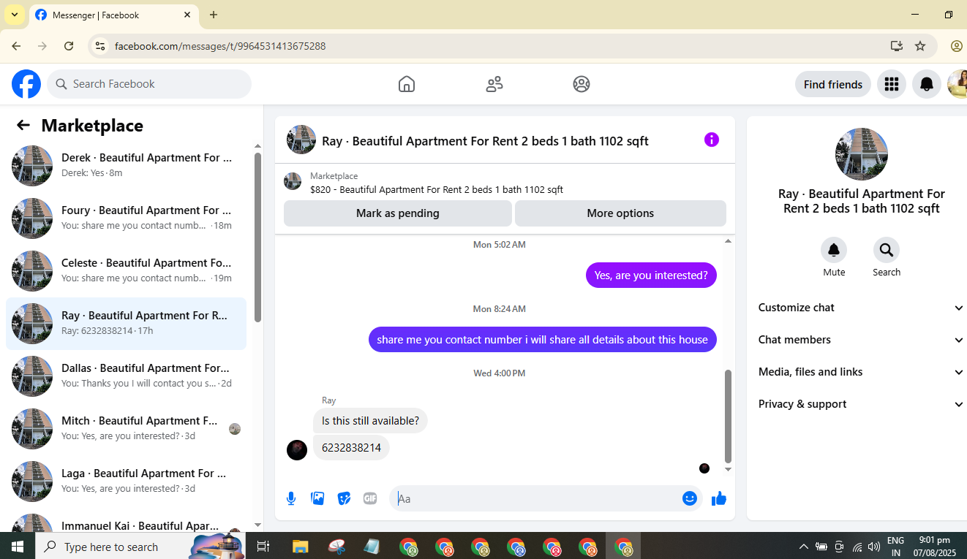Click the Facebook logo
The height and width of the screenshot is (559, 967).
coord(26,84)
